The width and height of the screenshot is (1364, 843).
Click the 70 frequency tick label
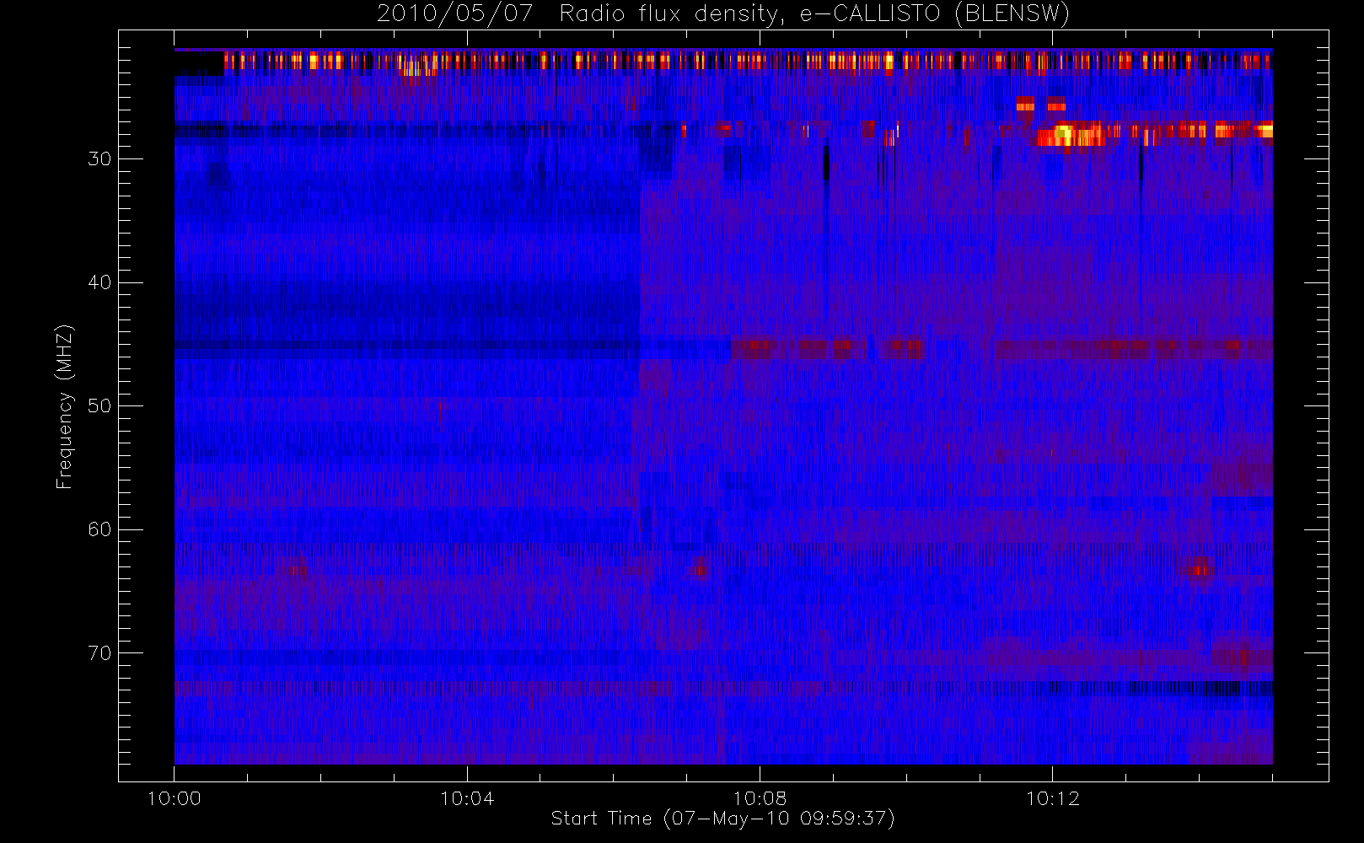(99, 652)
